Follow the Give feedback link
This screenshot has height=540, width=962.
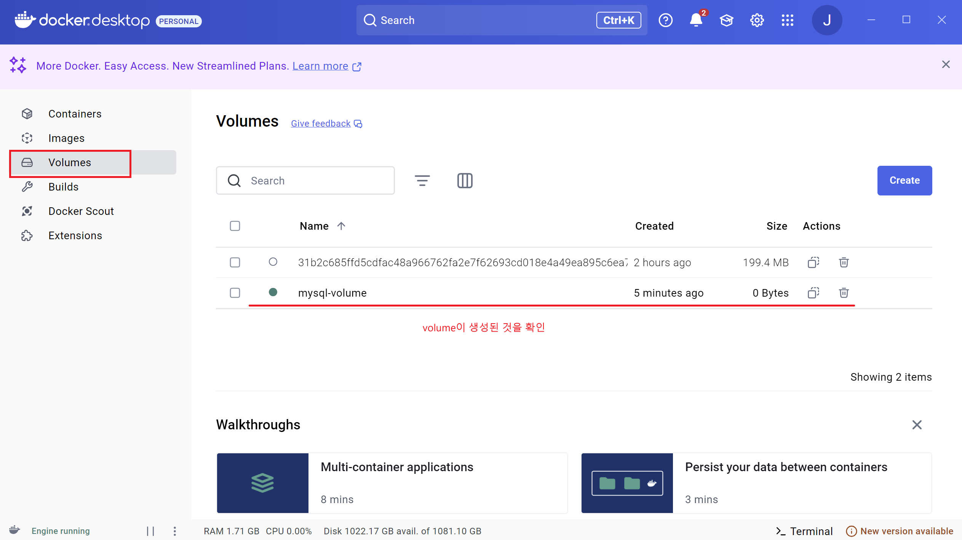321,124
